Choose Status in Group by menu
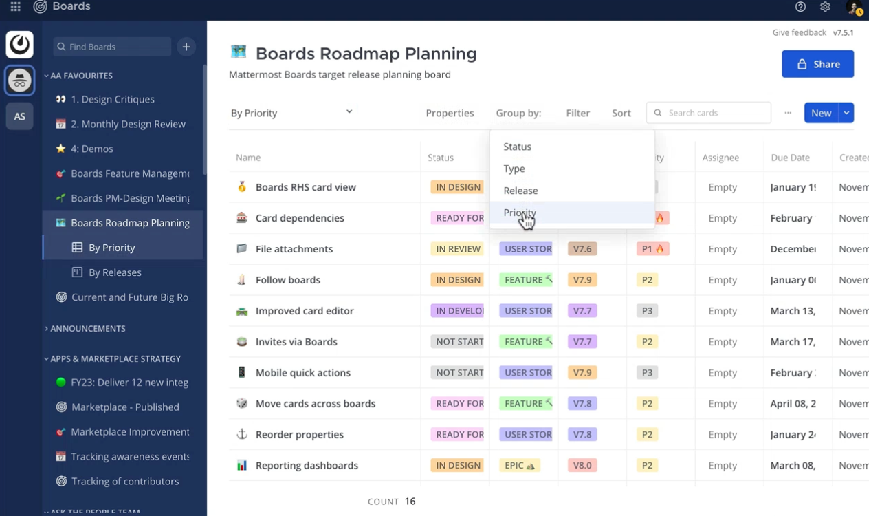The width and height of the screenshot is (869, 516). [572, 147]
